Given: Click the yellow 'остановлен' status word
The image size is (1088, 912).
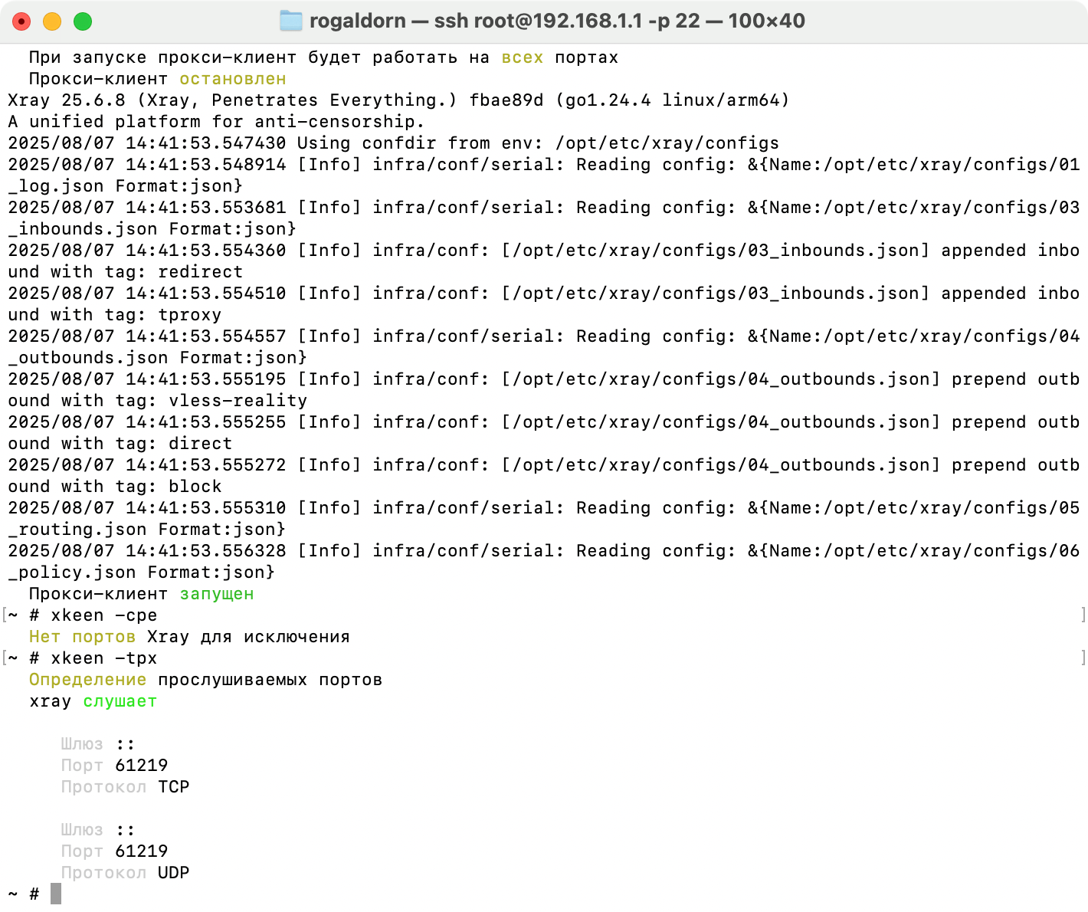Looking at the screenshot, I should (233, 79).
